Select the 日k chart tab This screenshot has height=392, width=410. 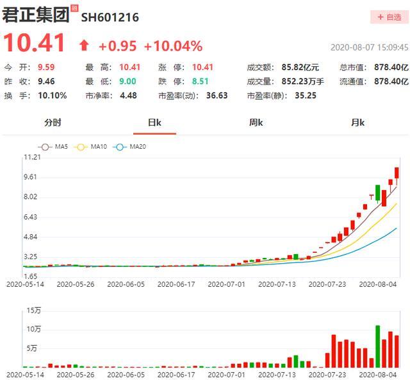point(154,123)
